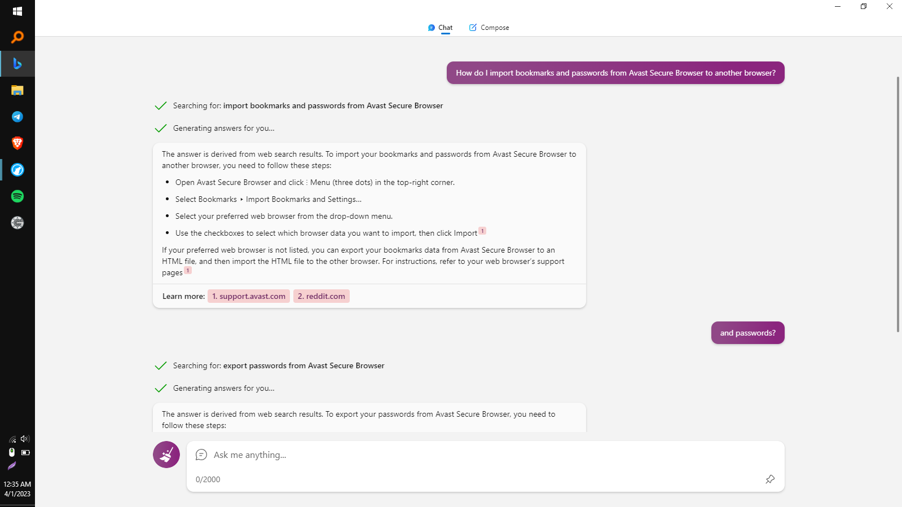Open the reddit.com source link

(x=322, y=296)
